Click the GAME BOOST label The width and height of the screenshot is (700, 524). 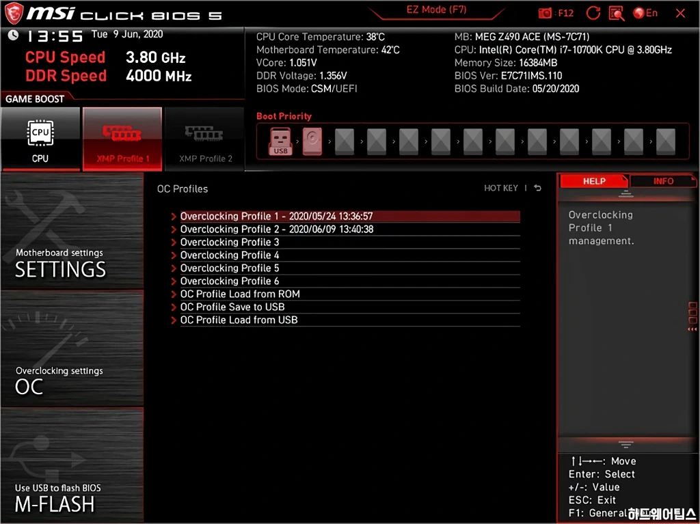click(35, 98)
